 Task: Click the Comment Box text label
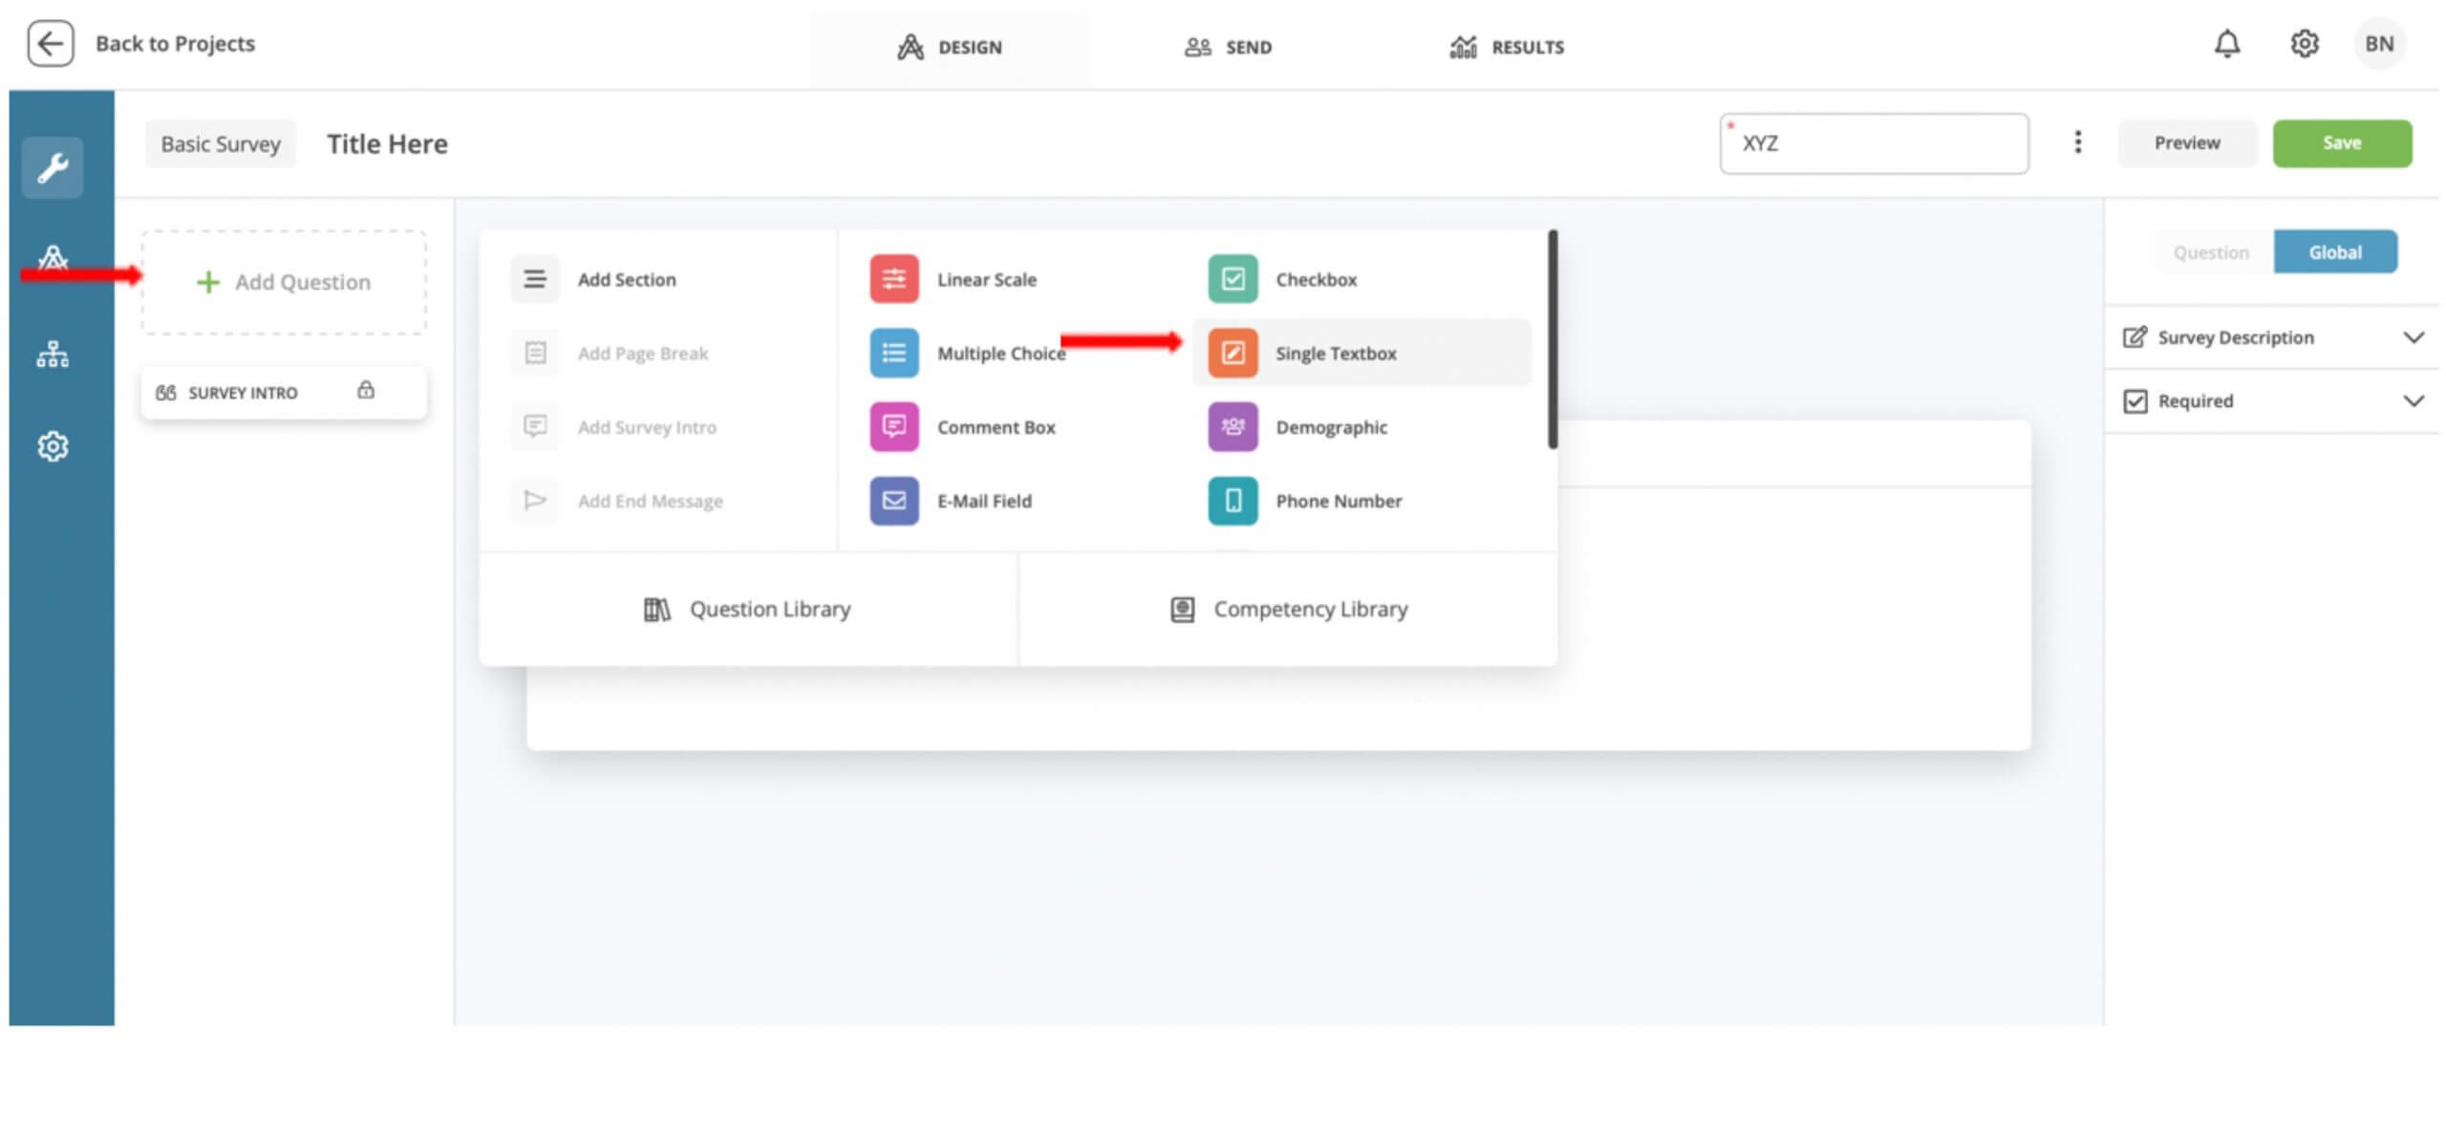coord(997,427)
